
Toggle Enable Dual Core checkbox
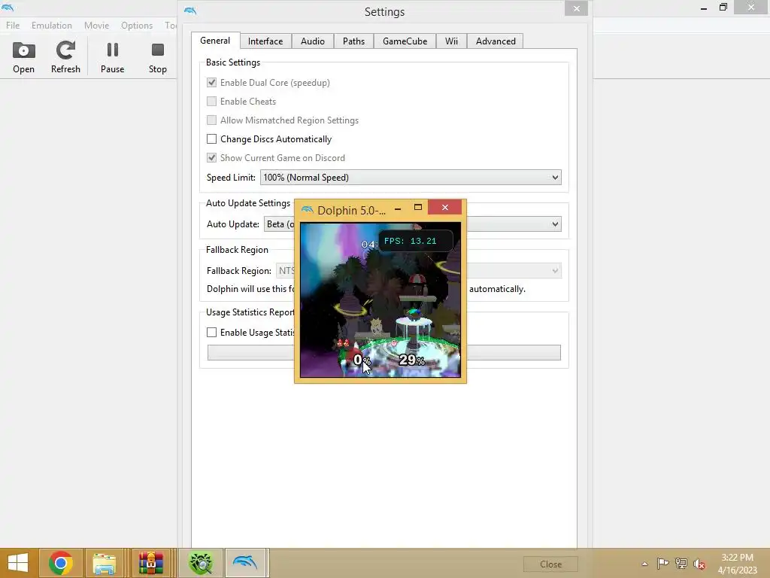coord(211,83)
